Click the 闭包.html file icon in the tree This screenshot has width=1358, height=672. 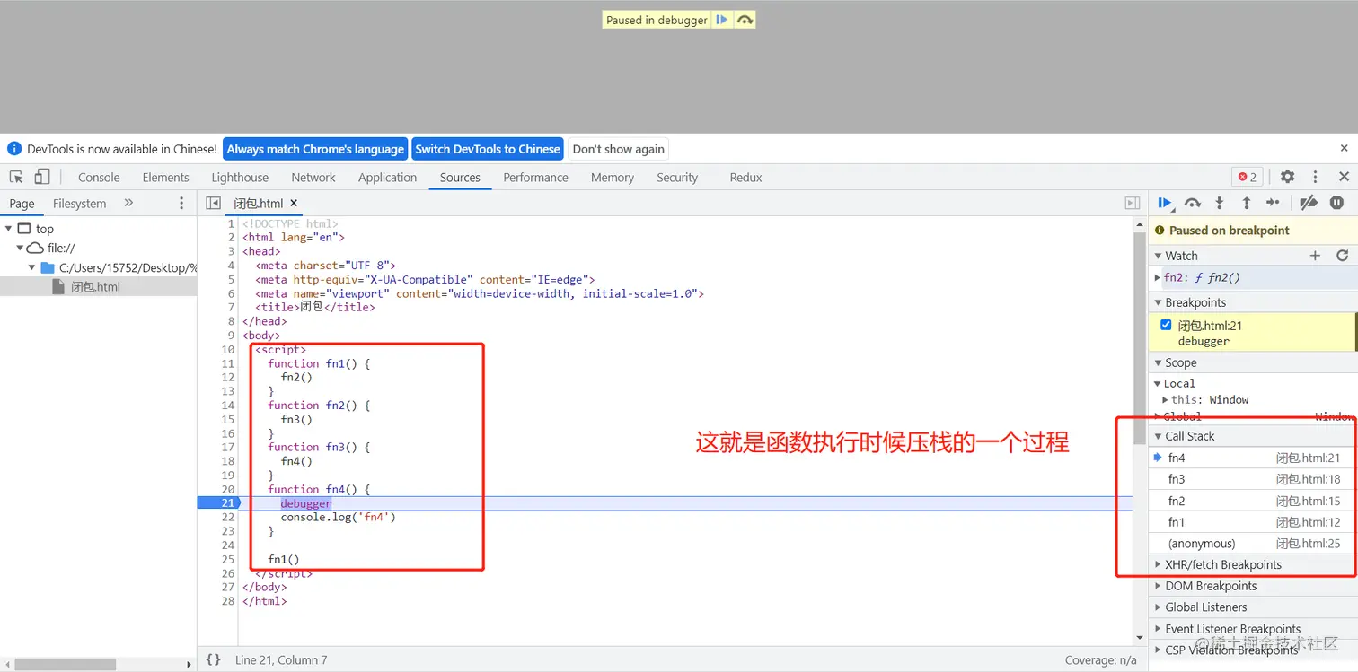[58, 287]
